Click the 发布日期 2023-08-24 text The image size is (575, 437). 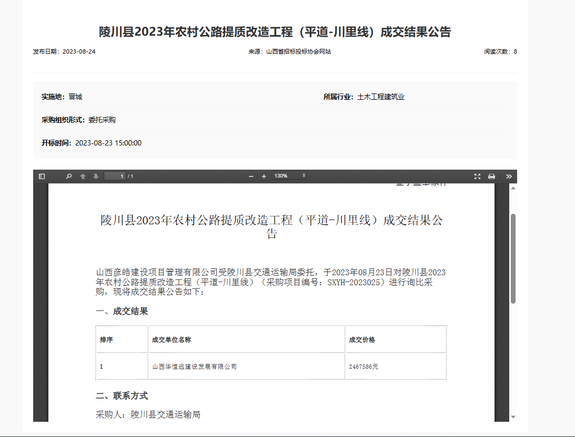coord(64,51)
